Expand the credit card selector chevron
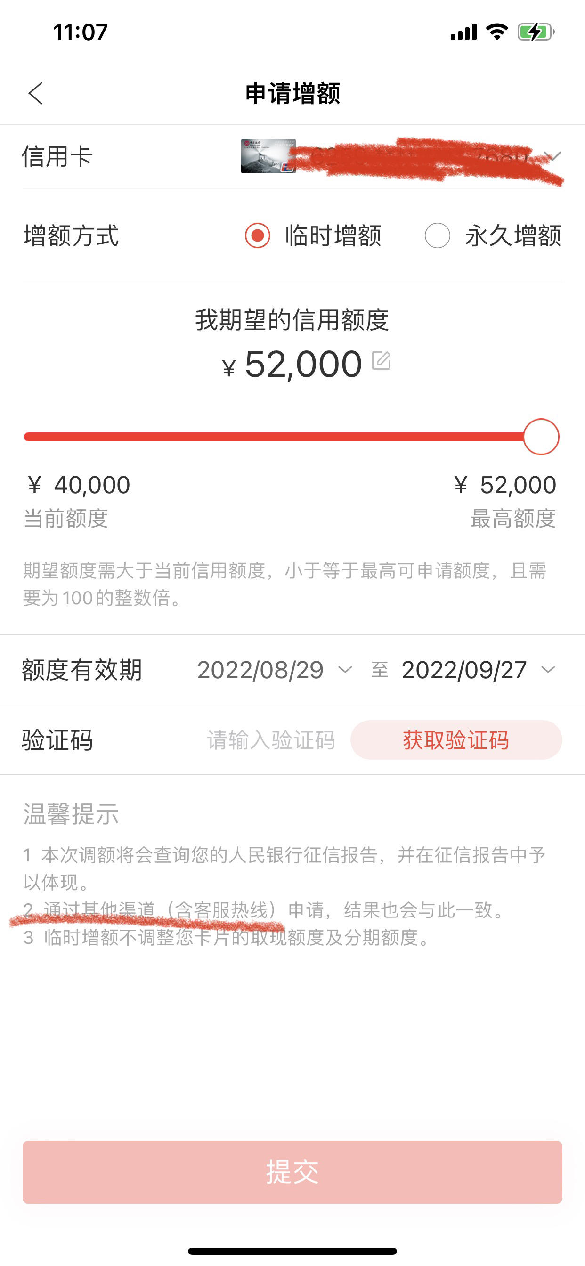 (x=553, y=156)
